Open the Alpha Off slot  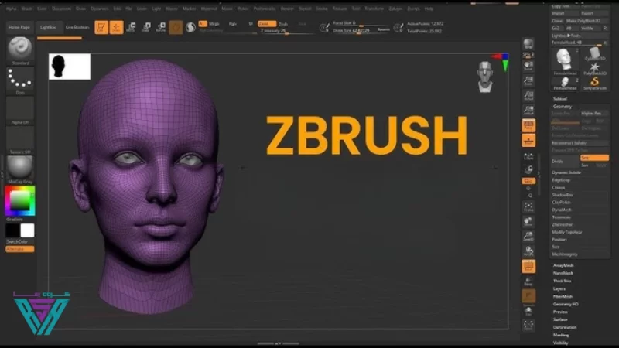[x=20, y=109]
